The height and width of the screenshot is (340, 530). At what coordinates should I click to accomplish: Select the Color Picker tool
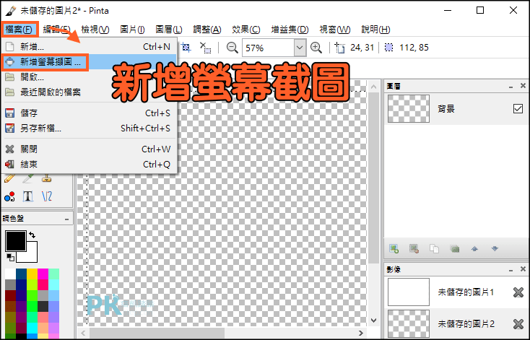[28, 178]
